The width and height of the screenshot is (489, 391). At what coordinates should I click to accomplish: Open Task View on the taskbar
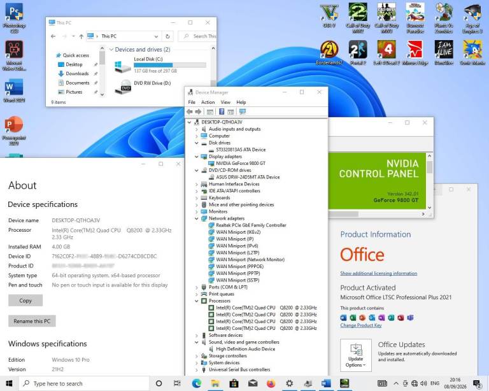177,383
